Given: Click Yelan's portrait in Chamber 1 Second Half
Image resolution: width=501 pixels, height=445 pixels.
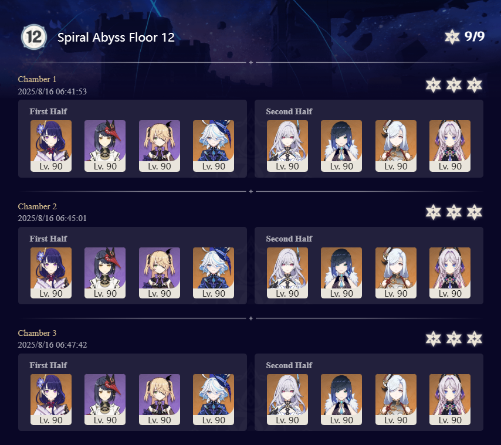Looking at the screenshot, I should tap(341, 146).
